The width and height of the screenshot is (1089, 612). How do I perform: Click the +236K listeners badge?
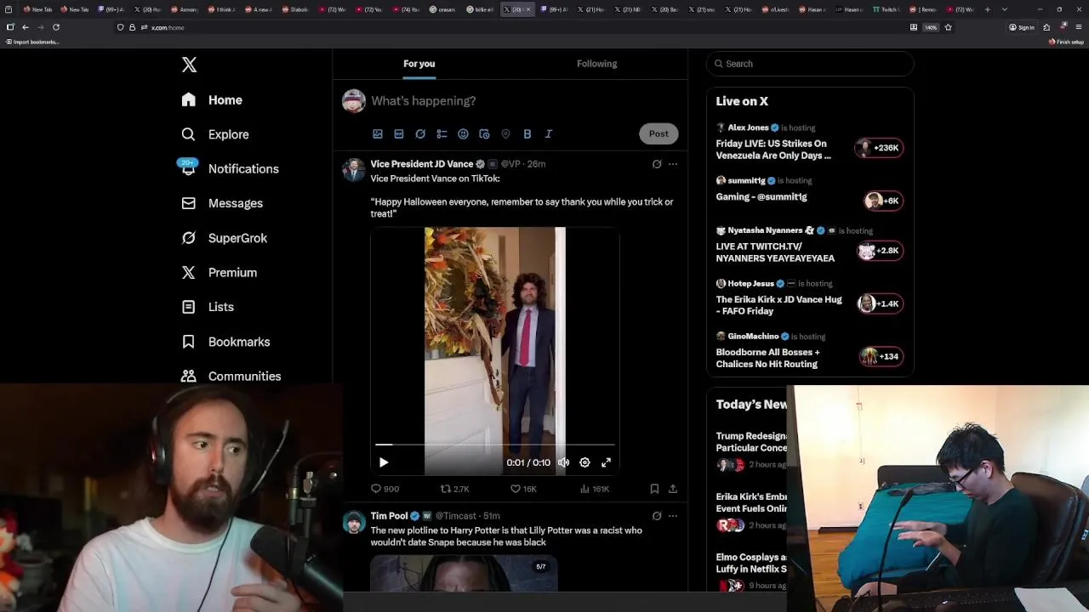[x=879, y=148]
